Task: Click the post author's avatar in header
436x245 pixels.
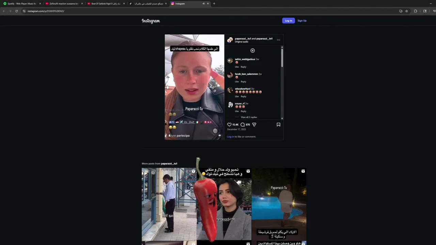Action: click(230, 40)
